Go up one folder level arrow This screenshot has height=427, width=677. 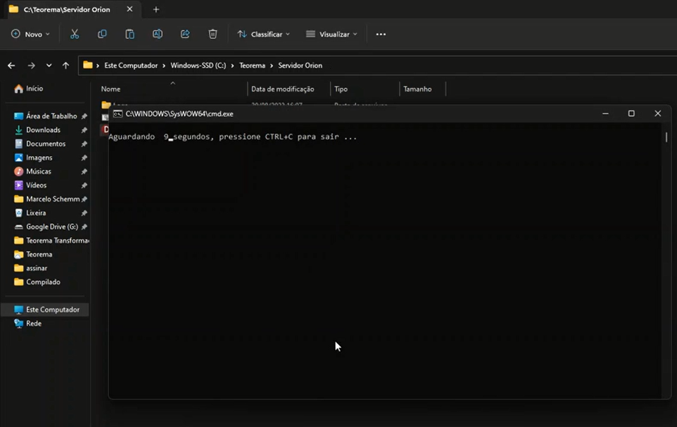click(66, 66)
